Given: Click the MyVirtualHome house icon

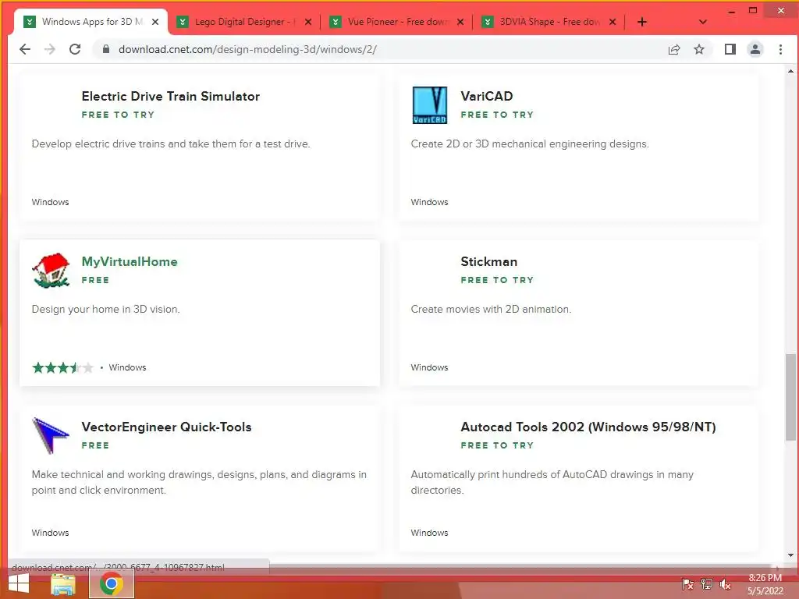Looking at the screenshot, I should point(51,271).
